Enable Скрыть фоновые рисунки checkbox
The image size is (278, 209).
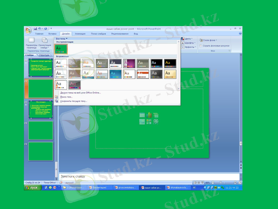coord(201,46)
